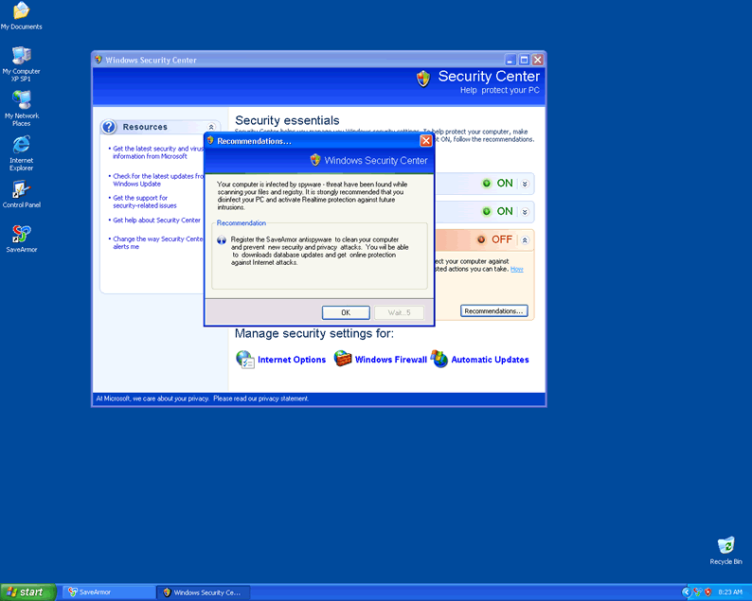Viewport: 752px width, 601px height.
Task: Open Control Panel desktop icon
Action: tap(21, 190)
